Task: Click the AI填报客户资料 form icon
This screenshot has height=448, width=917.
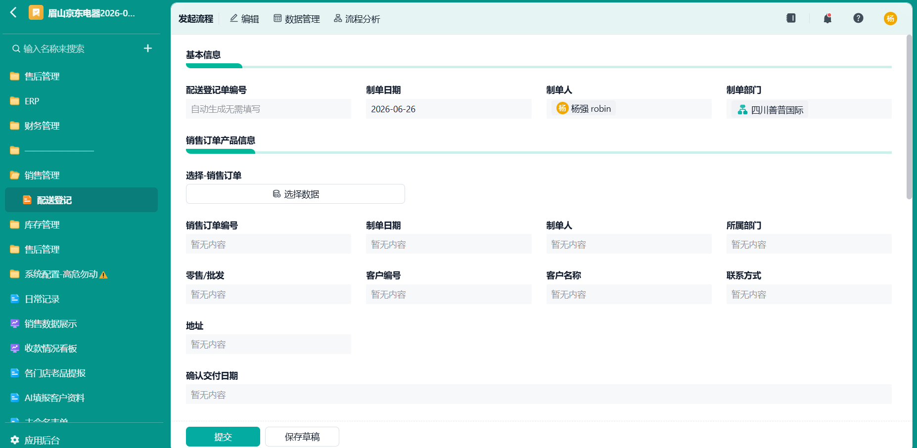Action: (15, 398)
